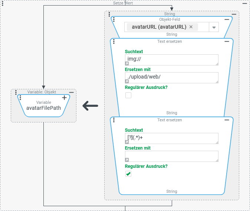This screenshot has height=211, width=250.
Task: Collapse the second Text ersetzen block
Action: (227, 120)
